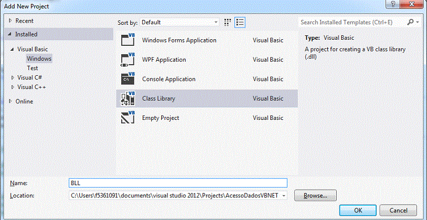Expand the Recent templates section

pyautogui.click(x=11, y=20)
